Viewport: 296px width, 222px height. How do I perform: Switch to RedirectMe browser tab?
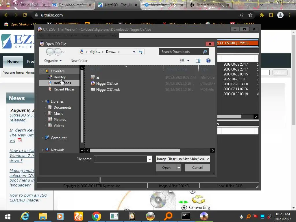tap(210, 5)
